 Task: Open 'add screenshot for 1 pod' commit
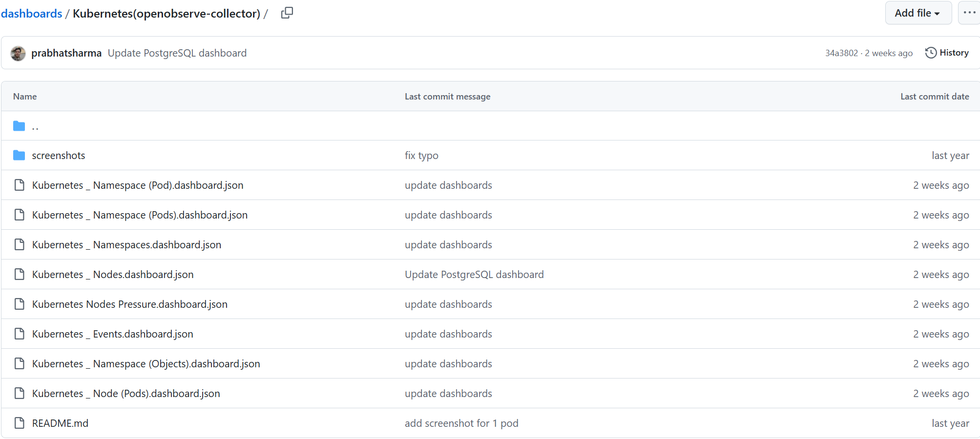click(461, 423)
